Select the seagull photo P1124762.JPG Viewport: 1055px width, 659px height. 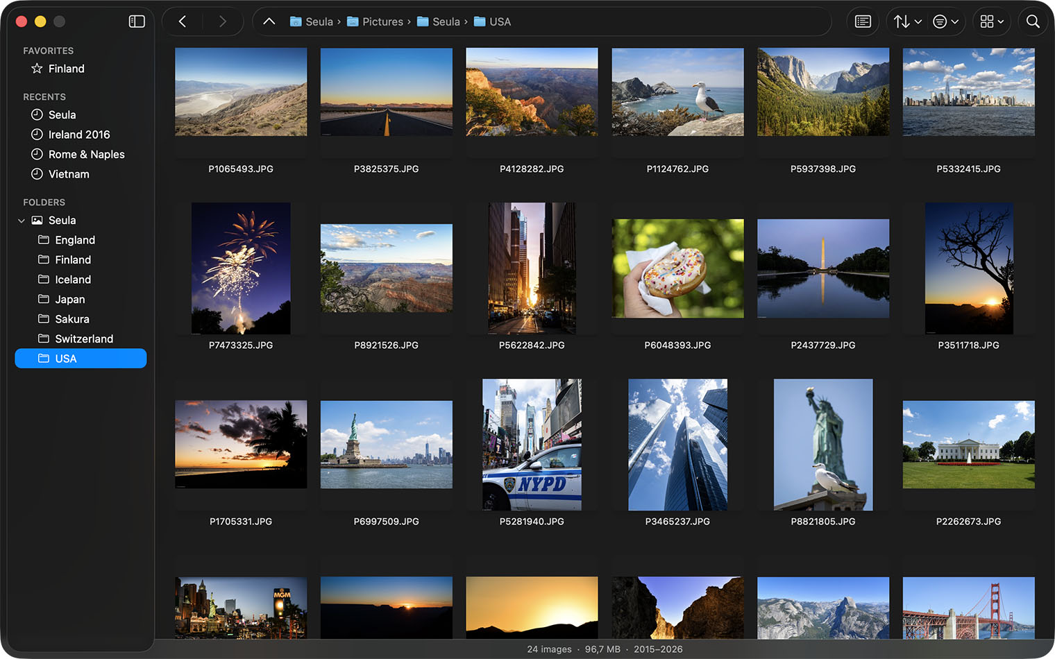pyautogui.click(x=677, y=92)
